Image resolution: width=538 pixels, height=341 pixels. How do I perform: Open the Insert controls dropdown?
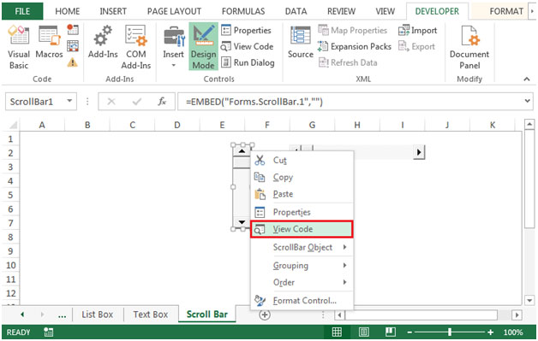tap(173, 47)
